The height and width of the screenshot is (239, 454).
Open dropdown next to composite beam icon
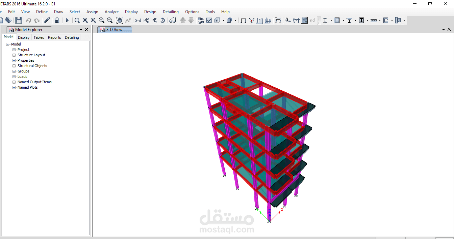pyautogui.click(x=355, y=20)
